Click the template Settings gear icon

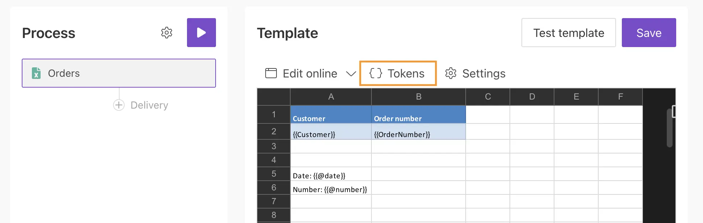point(451,73)
